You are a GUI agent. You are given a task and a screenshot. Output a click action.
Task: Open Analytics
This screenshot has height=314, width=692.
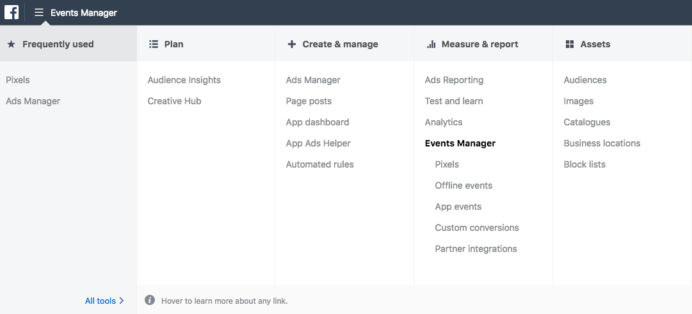tap(444, 122)
